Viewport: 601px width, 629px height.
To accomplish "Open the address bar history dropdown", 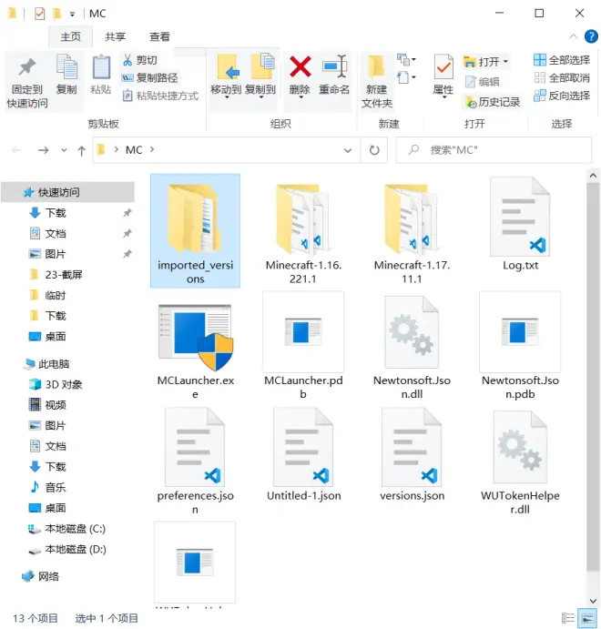I will point(348,150).
